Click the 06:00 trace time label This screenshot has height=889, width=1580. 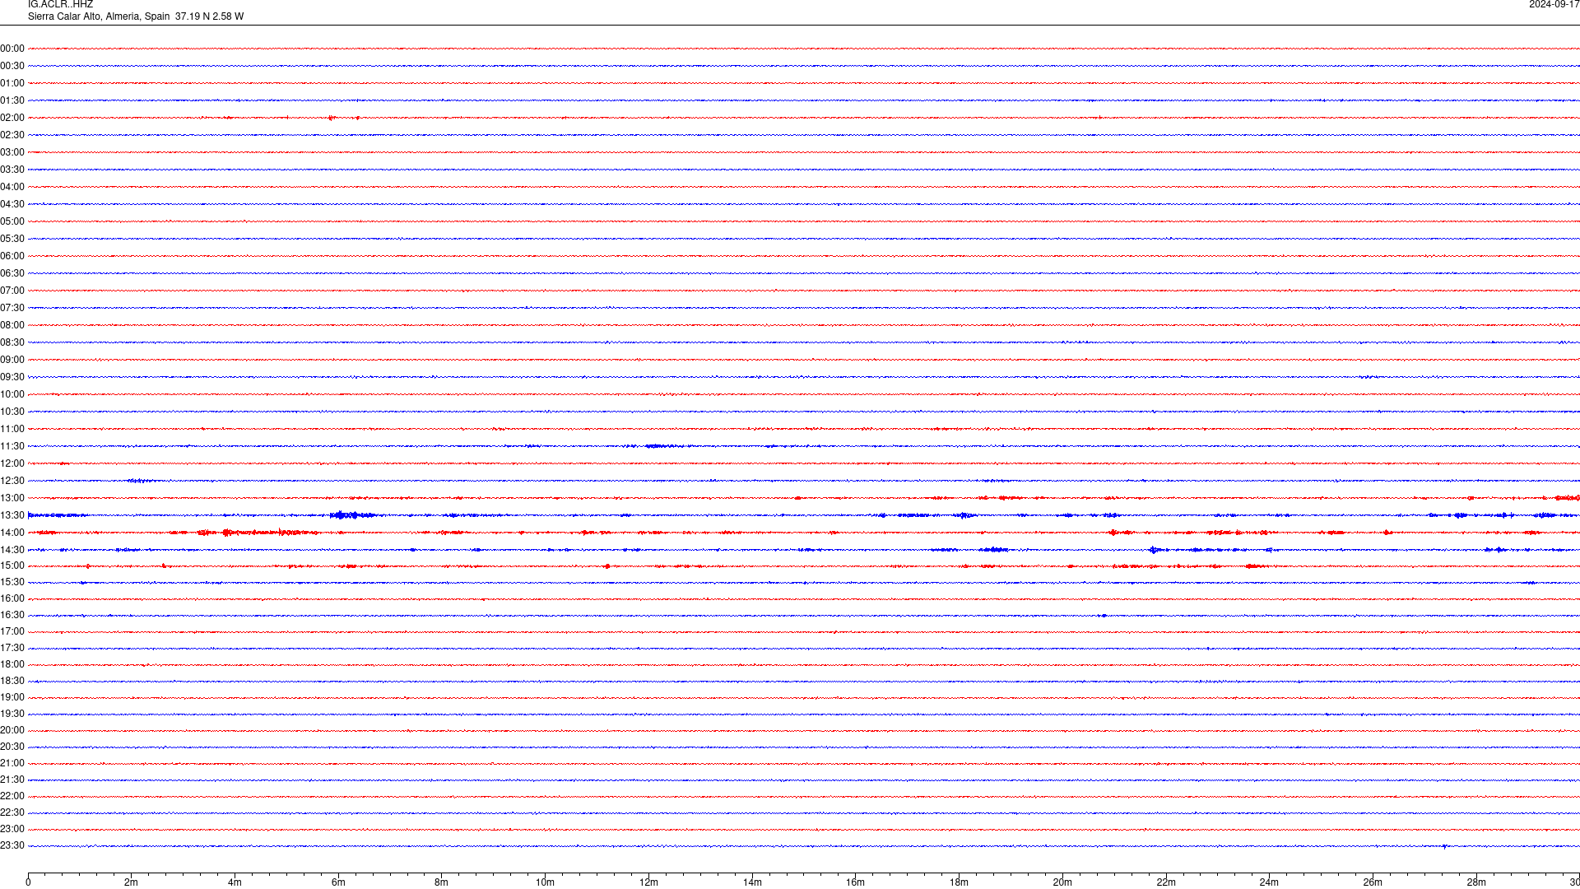click(x=12, y=256)
